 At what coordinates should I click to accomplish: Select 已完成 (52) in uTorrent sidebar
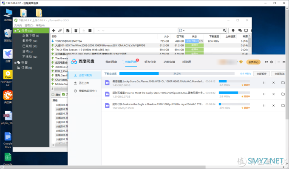tap(30, 46)
